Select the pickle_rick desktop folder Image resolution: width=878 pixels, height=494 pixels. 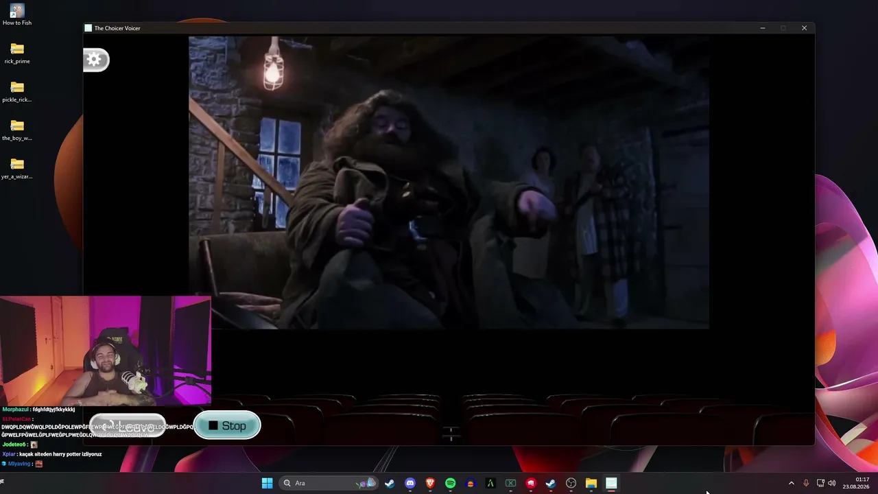[17, 92]
